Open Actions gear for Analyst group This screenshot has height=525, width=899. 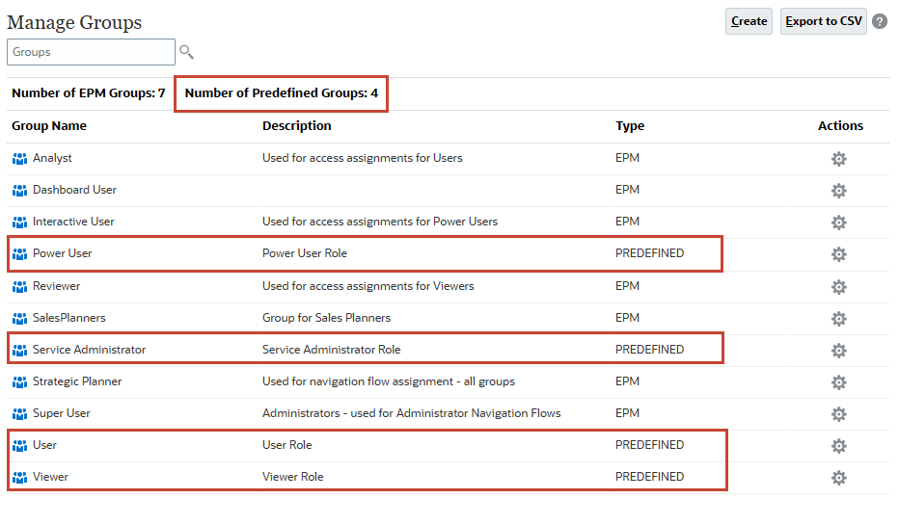(838, 159)
